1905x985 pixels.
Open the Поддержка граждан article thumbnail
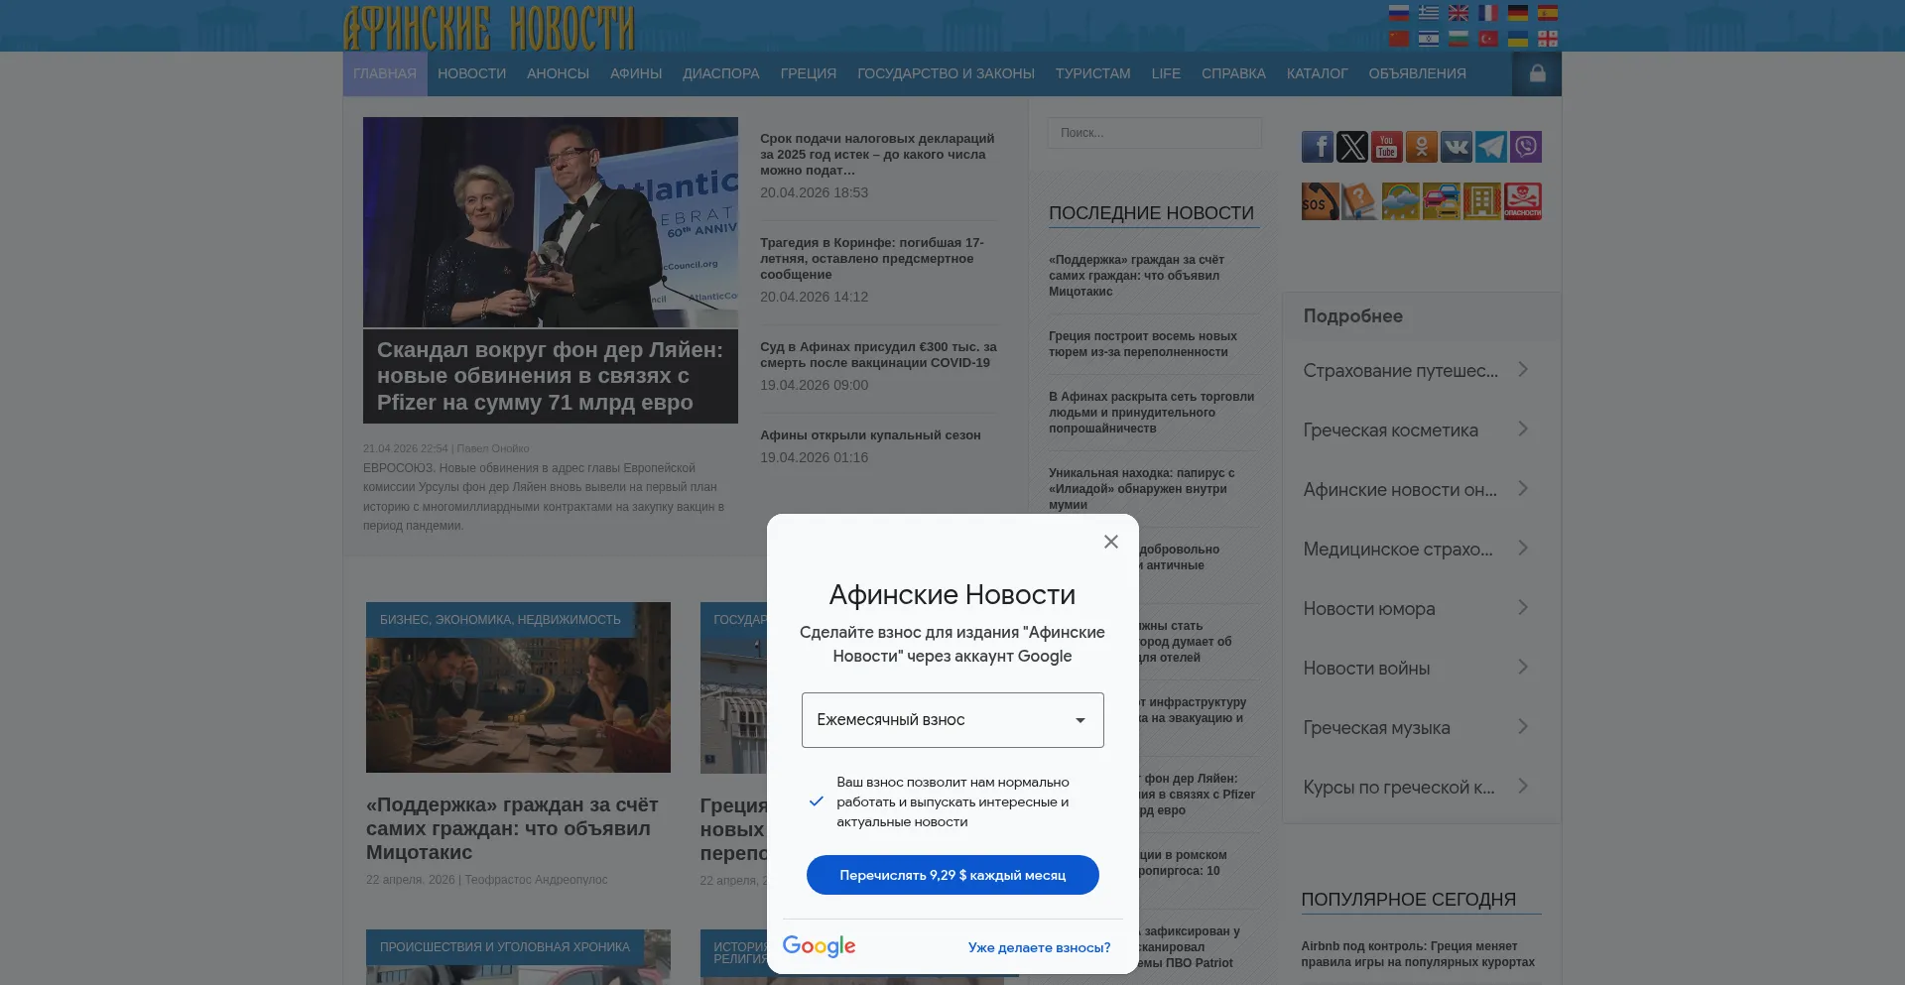coord(518,687)
